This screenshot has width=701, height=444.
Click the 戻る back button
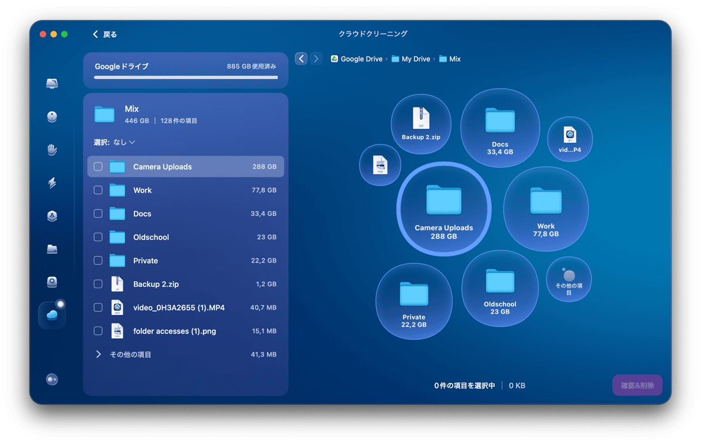[105, 35]
